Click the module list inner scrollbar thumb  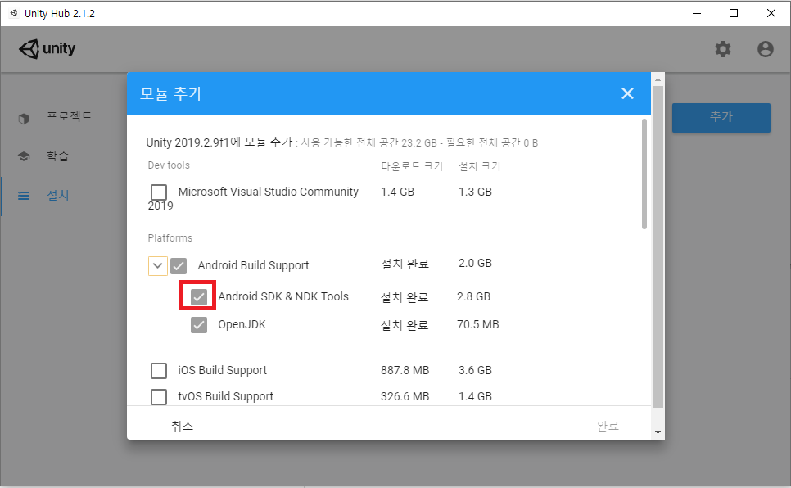click(x=644, y=174)
